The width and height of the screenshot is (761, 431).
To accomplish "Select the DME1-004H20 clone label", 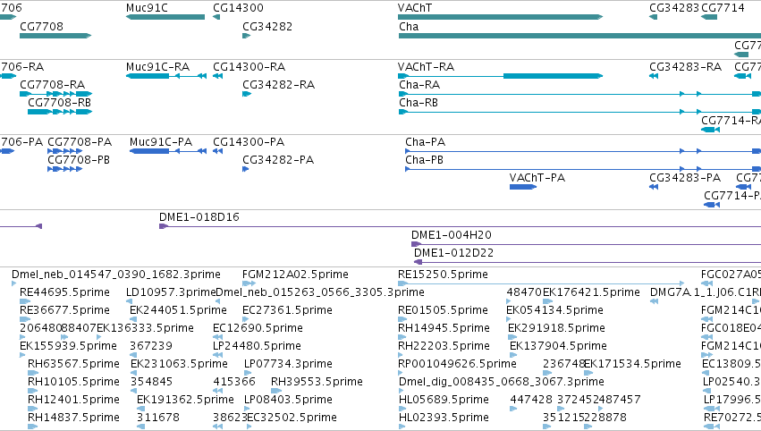I will 452,235.
